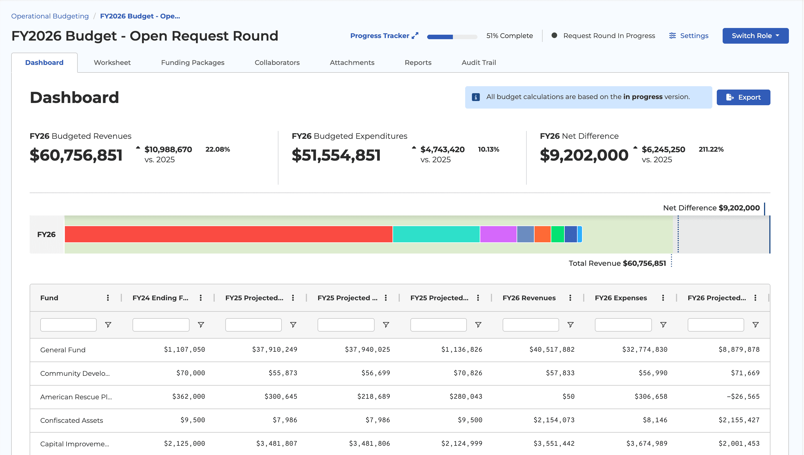Toggle the FY26 Expenses filter funnel
Image resolution: width=804 pixels, height=455 pixels.
click(x=663, y=324)
